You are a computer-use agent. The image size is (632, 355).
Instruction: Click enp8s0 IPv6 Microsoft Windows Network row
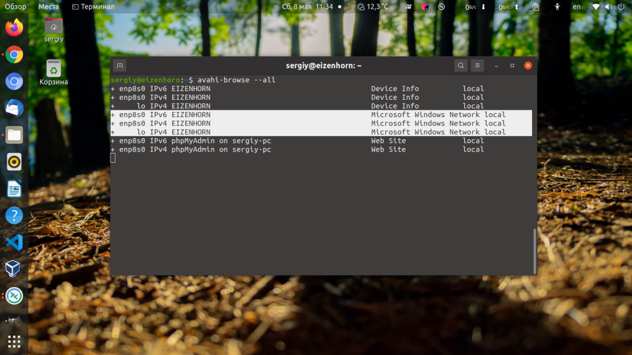(321, 115)
